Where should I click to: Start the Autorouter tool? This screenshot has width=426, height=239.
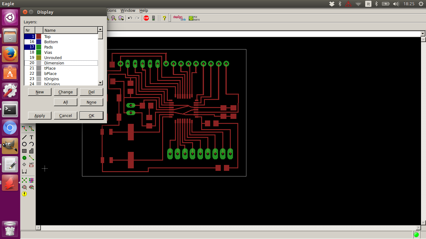pos(31,180)
